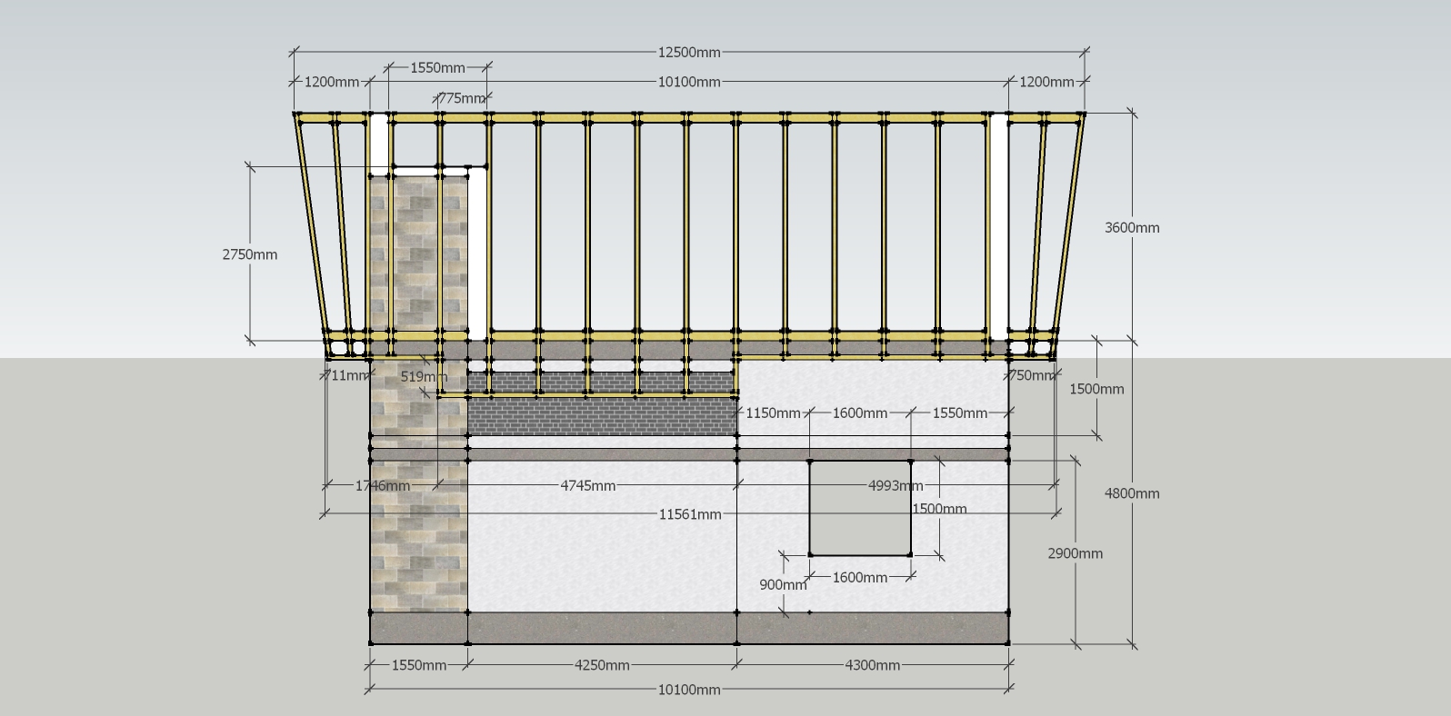Click the tall stone-textured chimney column

[x=419, y=395]
